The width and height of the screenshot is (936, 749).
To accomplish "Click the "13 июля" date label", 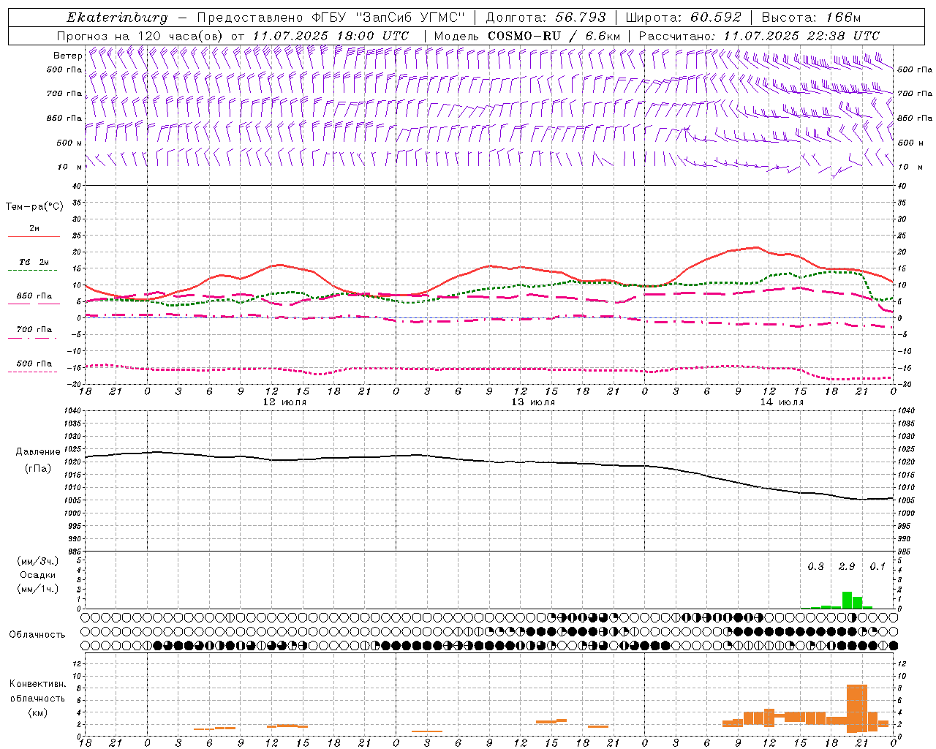I will [x=533, y=402].
